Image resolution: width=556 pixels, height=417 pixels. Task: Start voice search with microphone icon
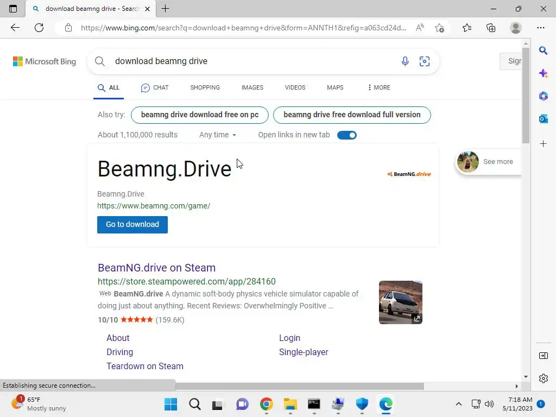coord(405,61)
